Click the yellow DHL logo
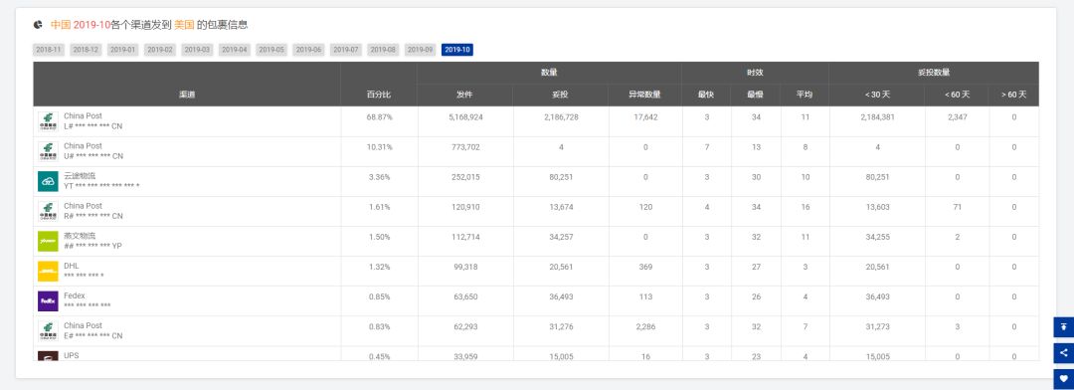Screen dimensions: 1074x390 pyautogui.click(x=48, y=272)
